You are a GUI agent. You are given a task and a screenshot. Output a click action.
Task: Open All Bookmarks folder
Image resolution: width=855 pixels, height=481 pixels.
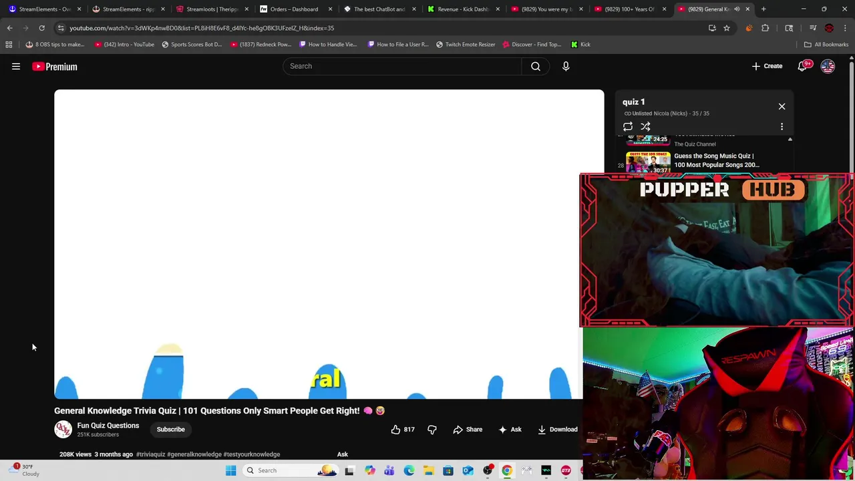coord(826,44)
